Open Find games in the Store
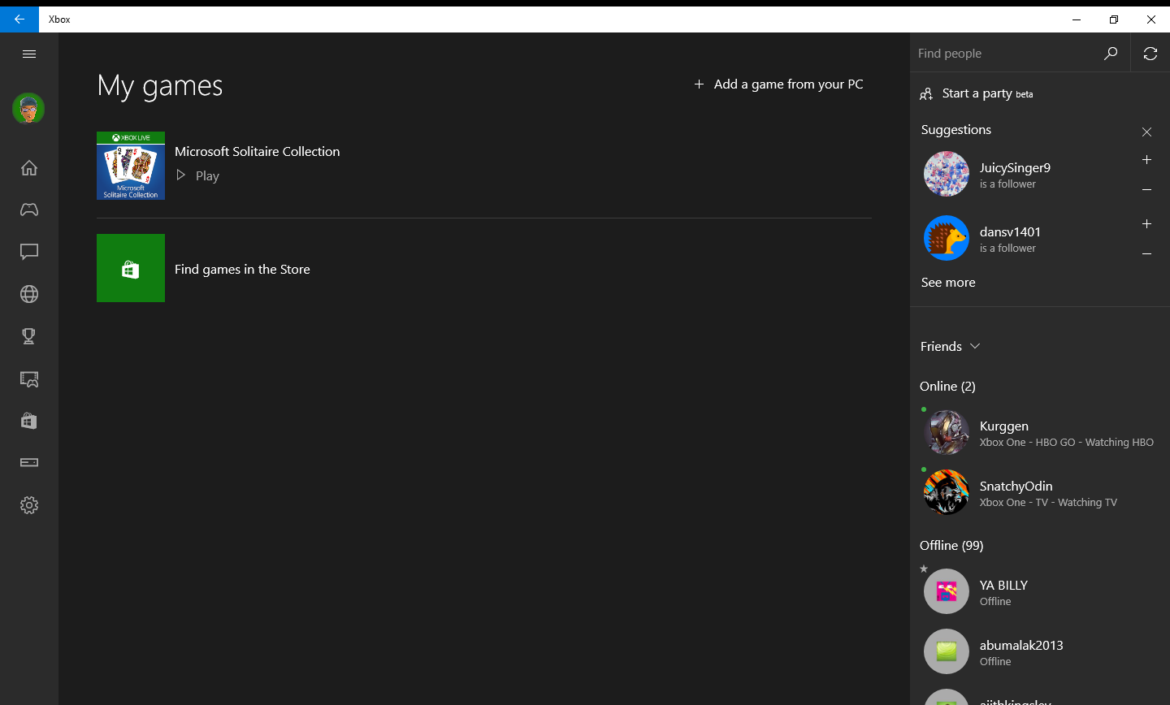The width and height of the screenshot is (1170, 705). coord(242,270)
